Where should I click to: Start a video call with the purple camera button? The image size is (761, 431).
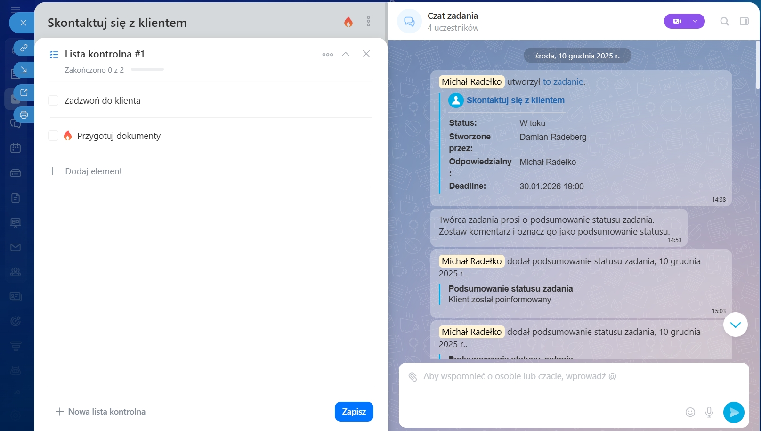(x=677, y=21)
